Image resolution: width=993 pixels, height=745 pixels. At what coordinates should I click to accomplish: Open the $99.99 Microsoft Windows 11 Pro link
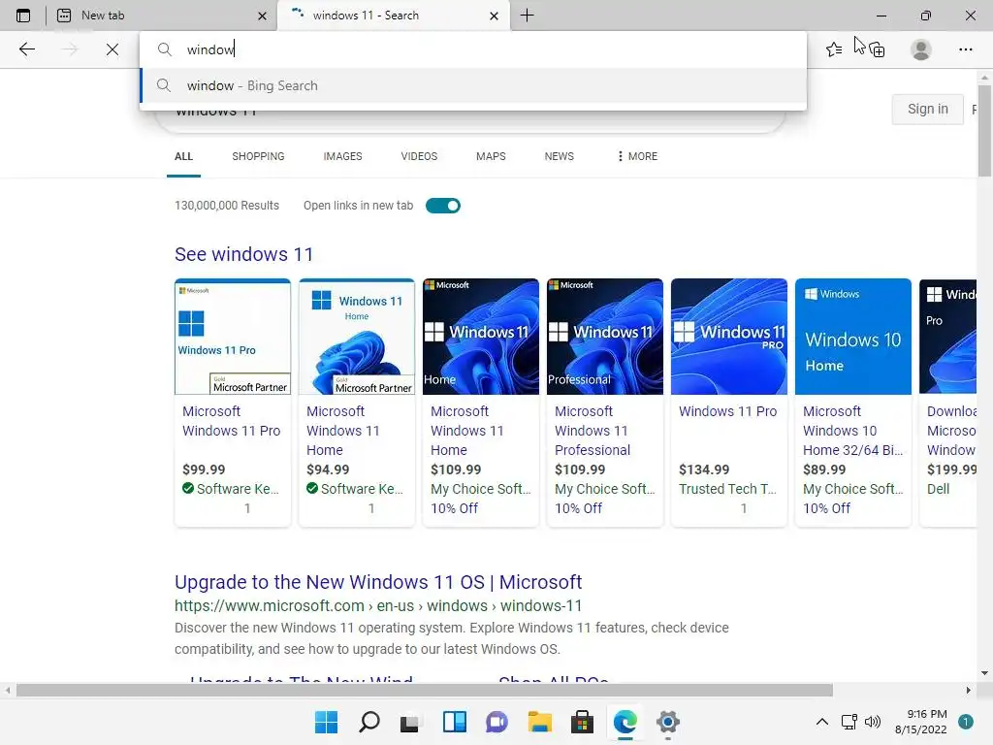click(231, 421)
